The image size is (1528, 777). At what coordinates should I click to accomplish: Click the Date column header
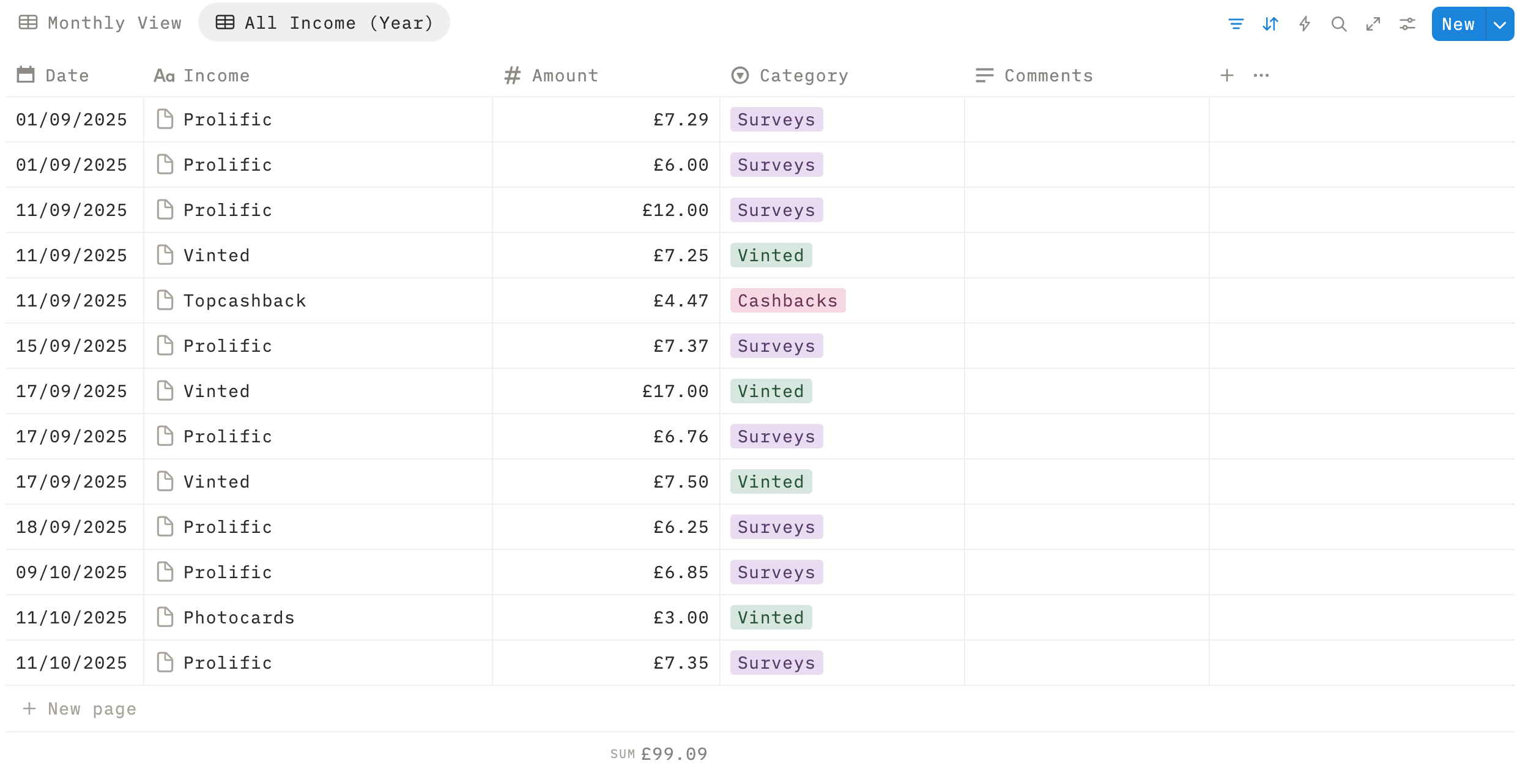tap(67, 75)
